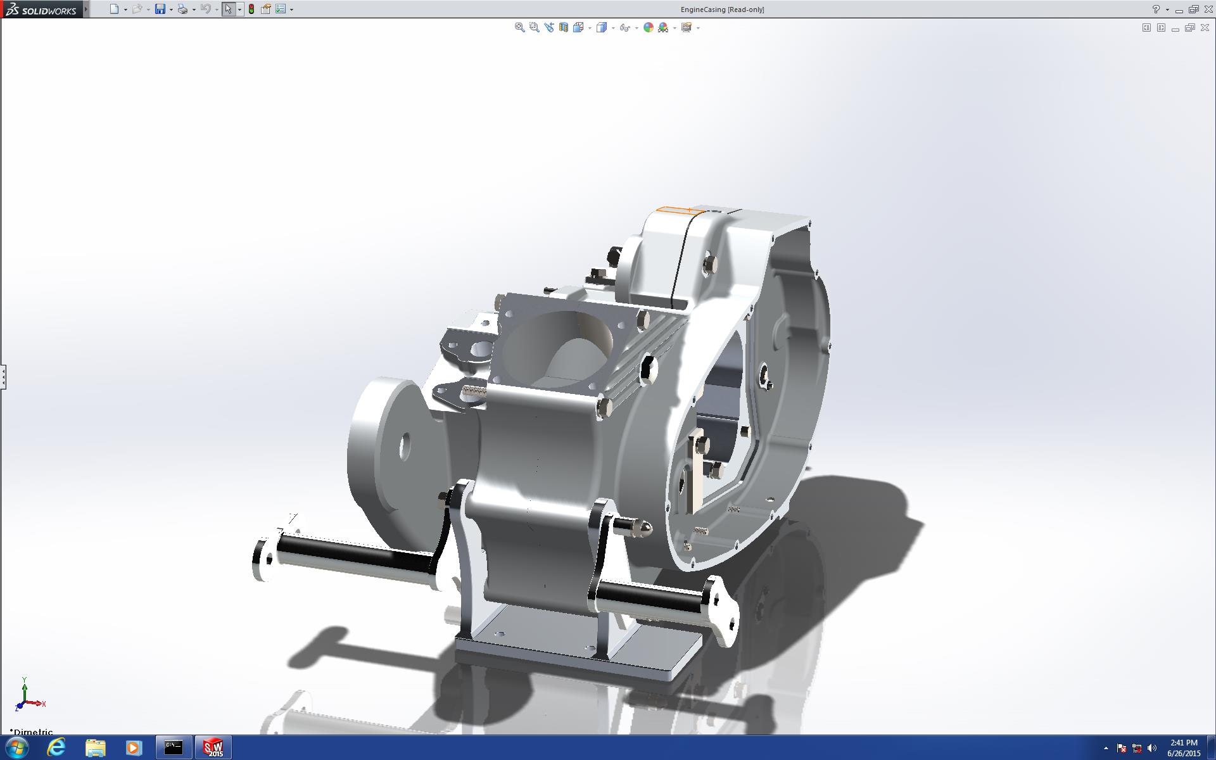Click the View Settings monitor button

coord(687,27)
